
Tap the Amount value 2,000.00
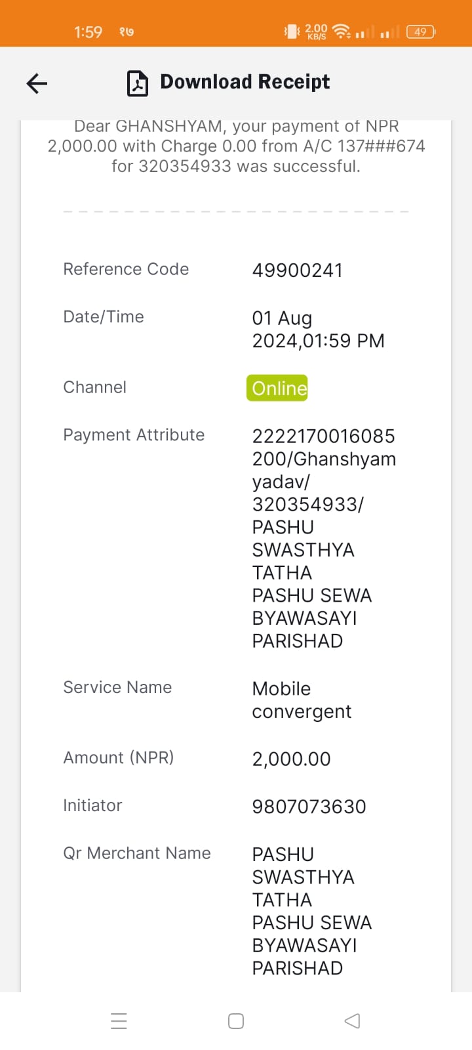[x=292, y=759]
